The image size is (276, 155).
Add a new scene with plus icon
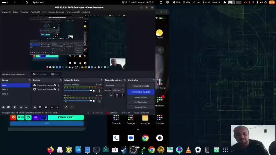(x=3, y=107)
